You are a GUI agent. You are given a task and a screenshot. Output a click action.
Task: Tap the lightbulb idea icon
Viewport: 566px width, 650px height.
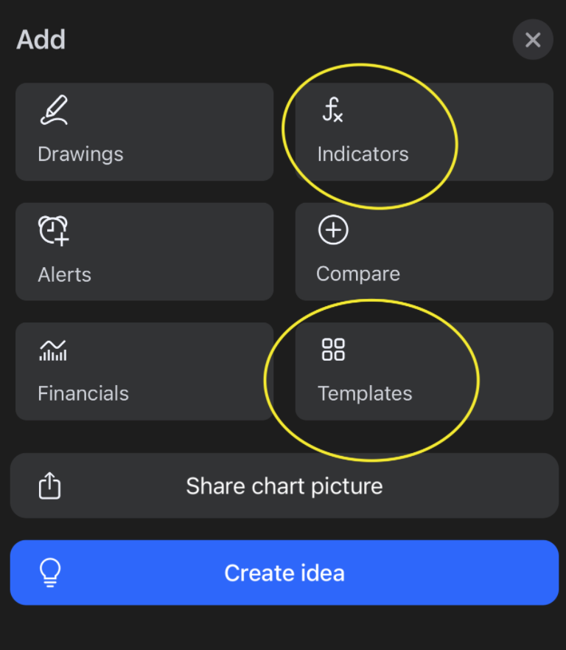tap(50, 573)
